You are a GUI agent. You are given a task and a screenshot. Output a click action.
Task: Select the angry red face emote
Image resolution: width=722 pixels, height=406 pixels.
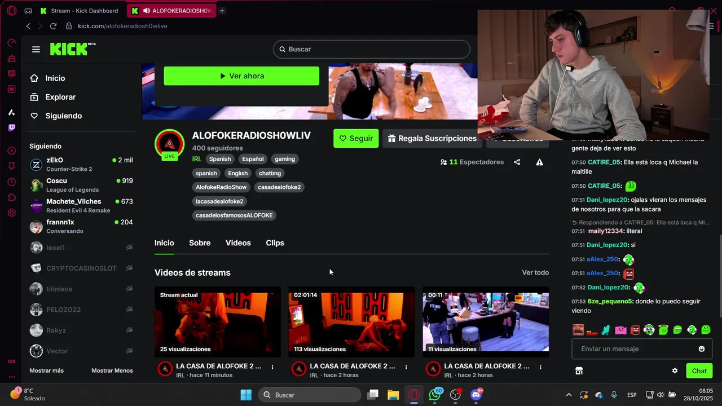pos(635,330)
